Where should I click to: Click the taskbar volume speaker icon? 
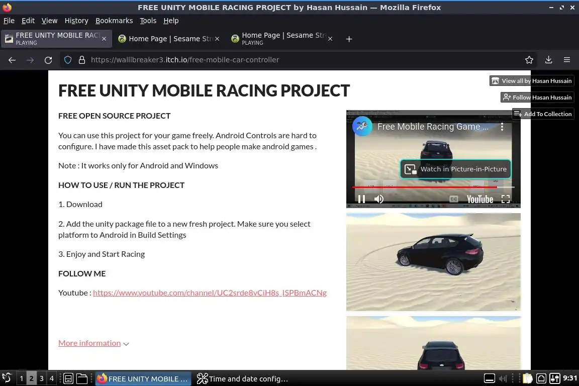[503, 378]
